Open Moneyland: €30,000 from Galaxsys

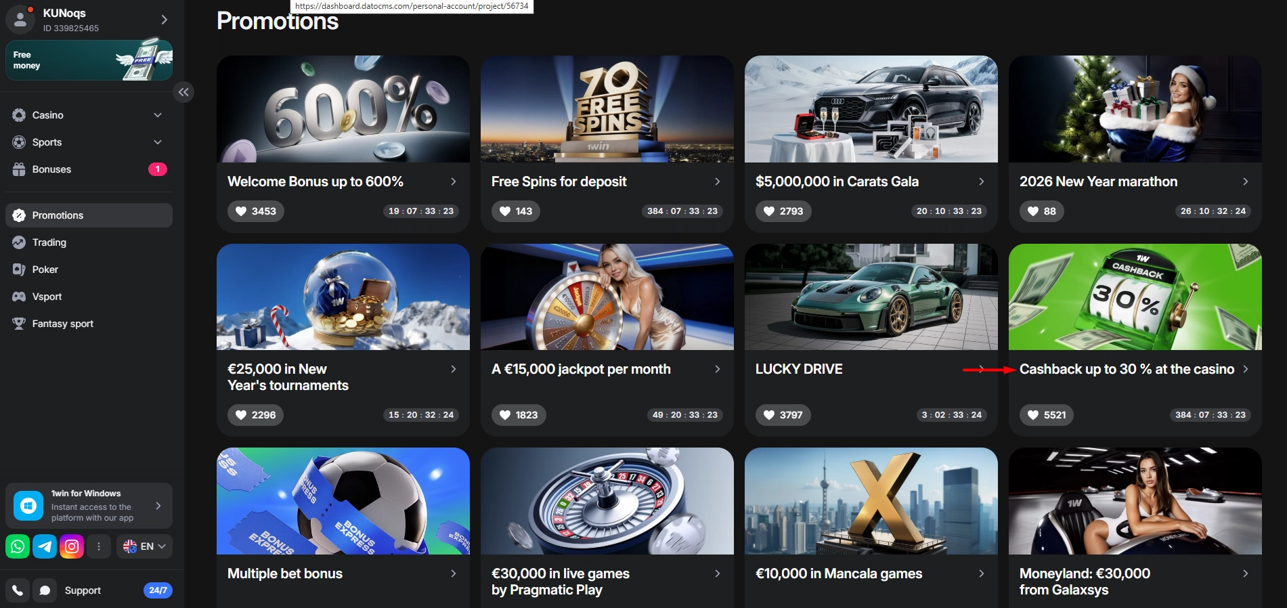[1085, 582]
